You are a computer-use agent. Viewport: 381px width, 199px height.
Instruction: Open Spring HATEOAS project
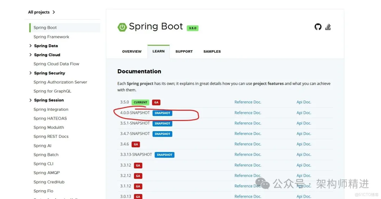(50, 118)
